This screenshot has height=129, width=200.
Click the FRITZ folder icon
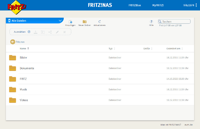pos(12,79)
